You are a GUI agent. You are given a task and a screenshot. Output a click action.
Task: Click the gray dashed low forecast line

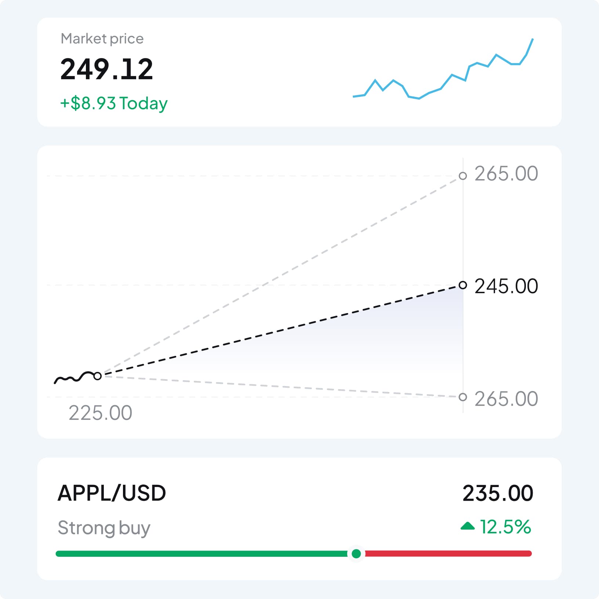click(x=279, y=386)
